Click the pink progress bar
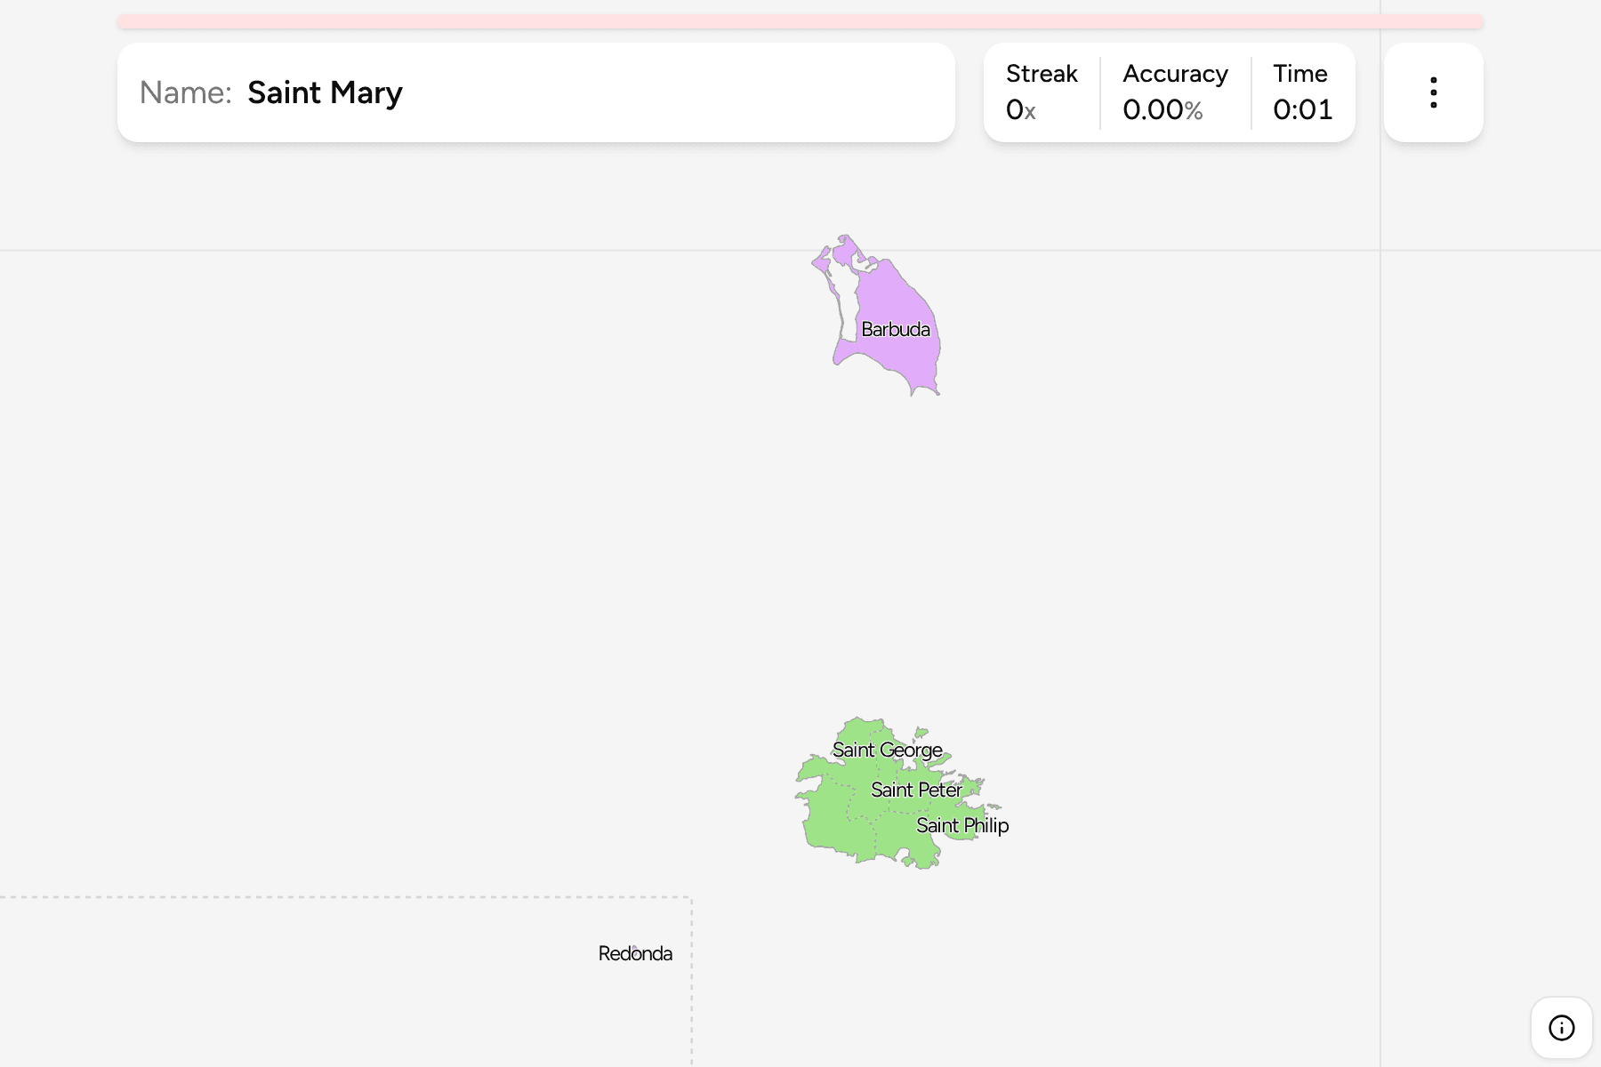This screenshot has height=1067, width=1601. 800,21
